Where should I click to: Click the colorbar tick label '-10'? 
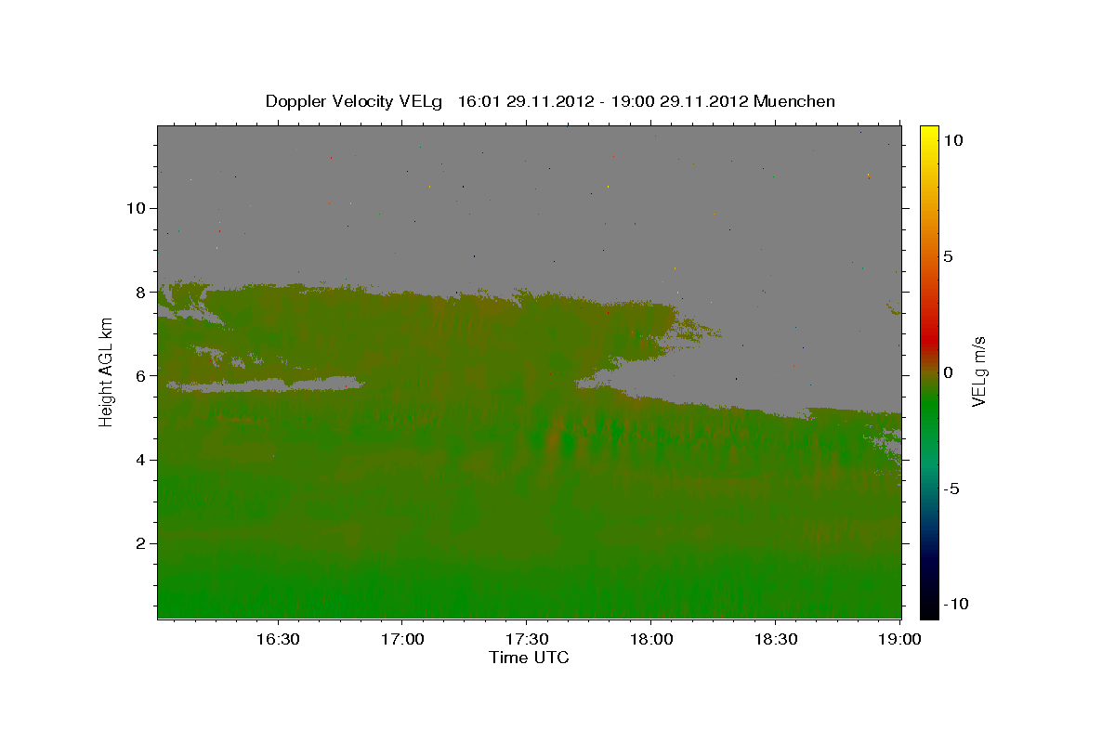click(956, 604)
